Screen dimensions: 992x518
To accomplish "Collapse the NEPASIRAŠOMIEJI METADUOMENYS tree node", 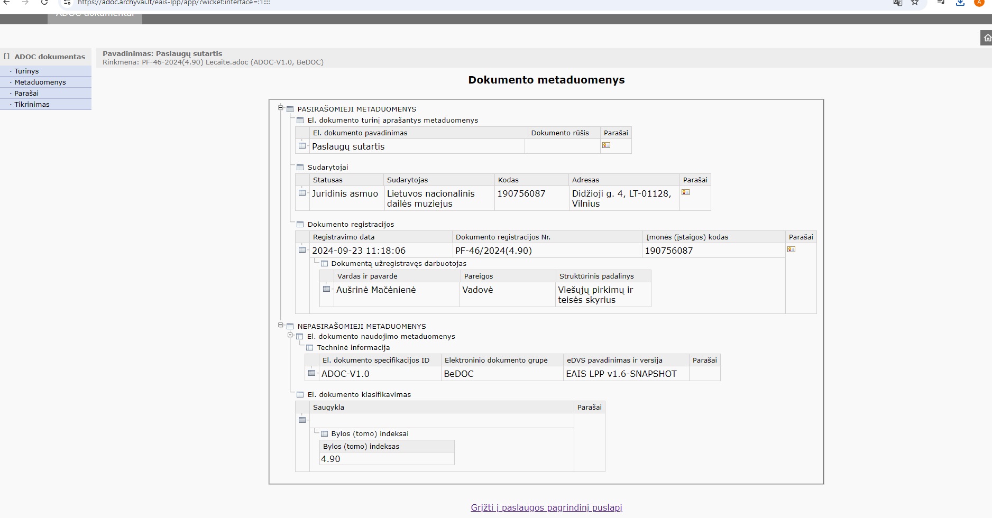I will (281, 325).
